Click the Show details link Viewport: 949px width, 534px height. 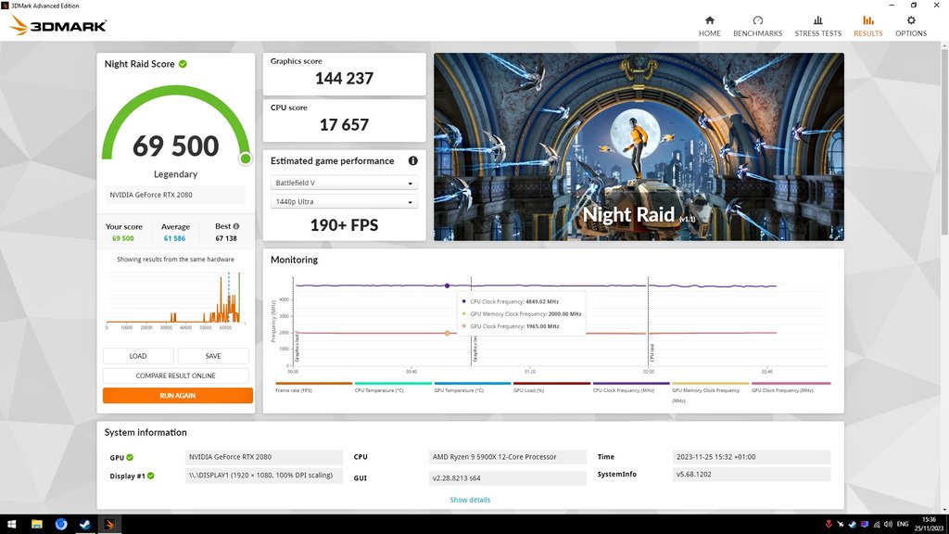(470, 500)
